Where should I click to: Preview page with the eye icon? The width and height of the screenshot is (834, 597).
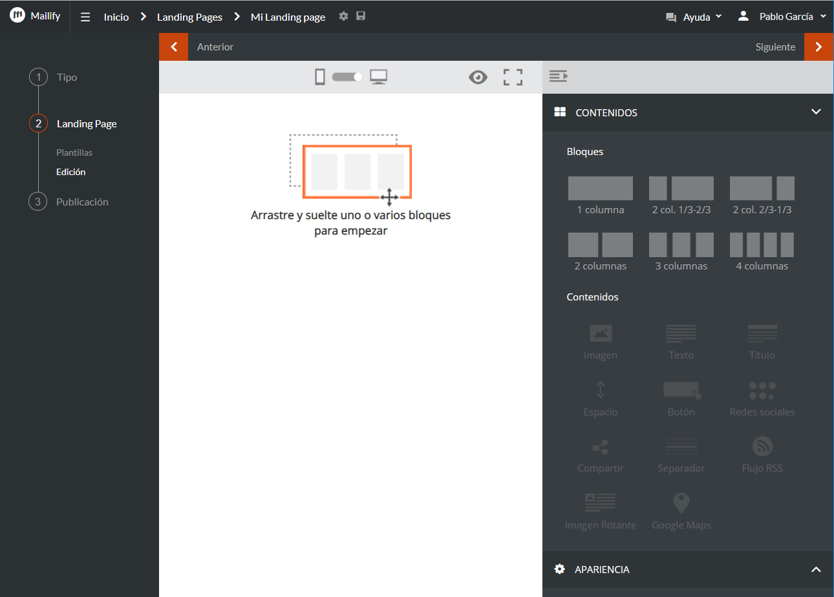pos(478,78)
